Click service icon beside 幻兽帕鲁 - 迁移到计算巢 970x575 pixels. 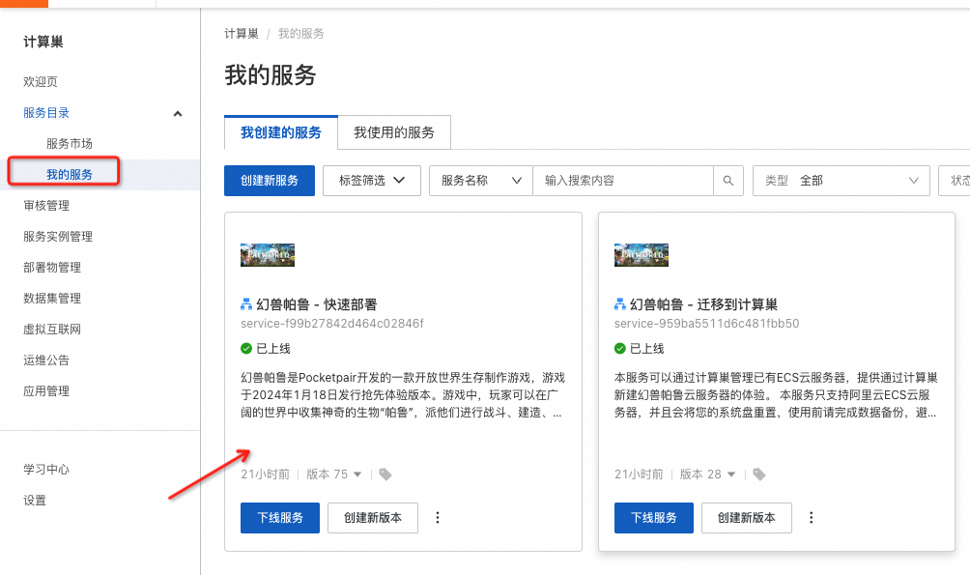[x=620, y=304]
